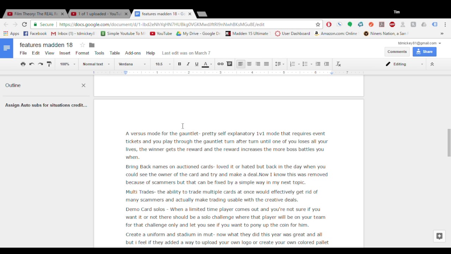Viewport: 451px width, 254px height.
Task: Open the File menu
Action: (23, 53)
